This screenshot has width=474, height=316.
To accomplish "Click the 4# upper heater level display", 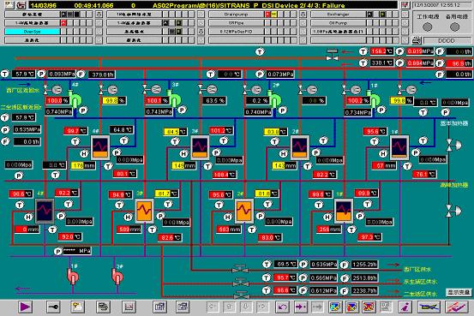I will click(83, 165).
